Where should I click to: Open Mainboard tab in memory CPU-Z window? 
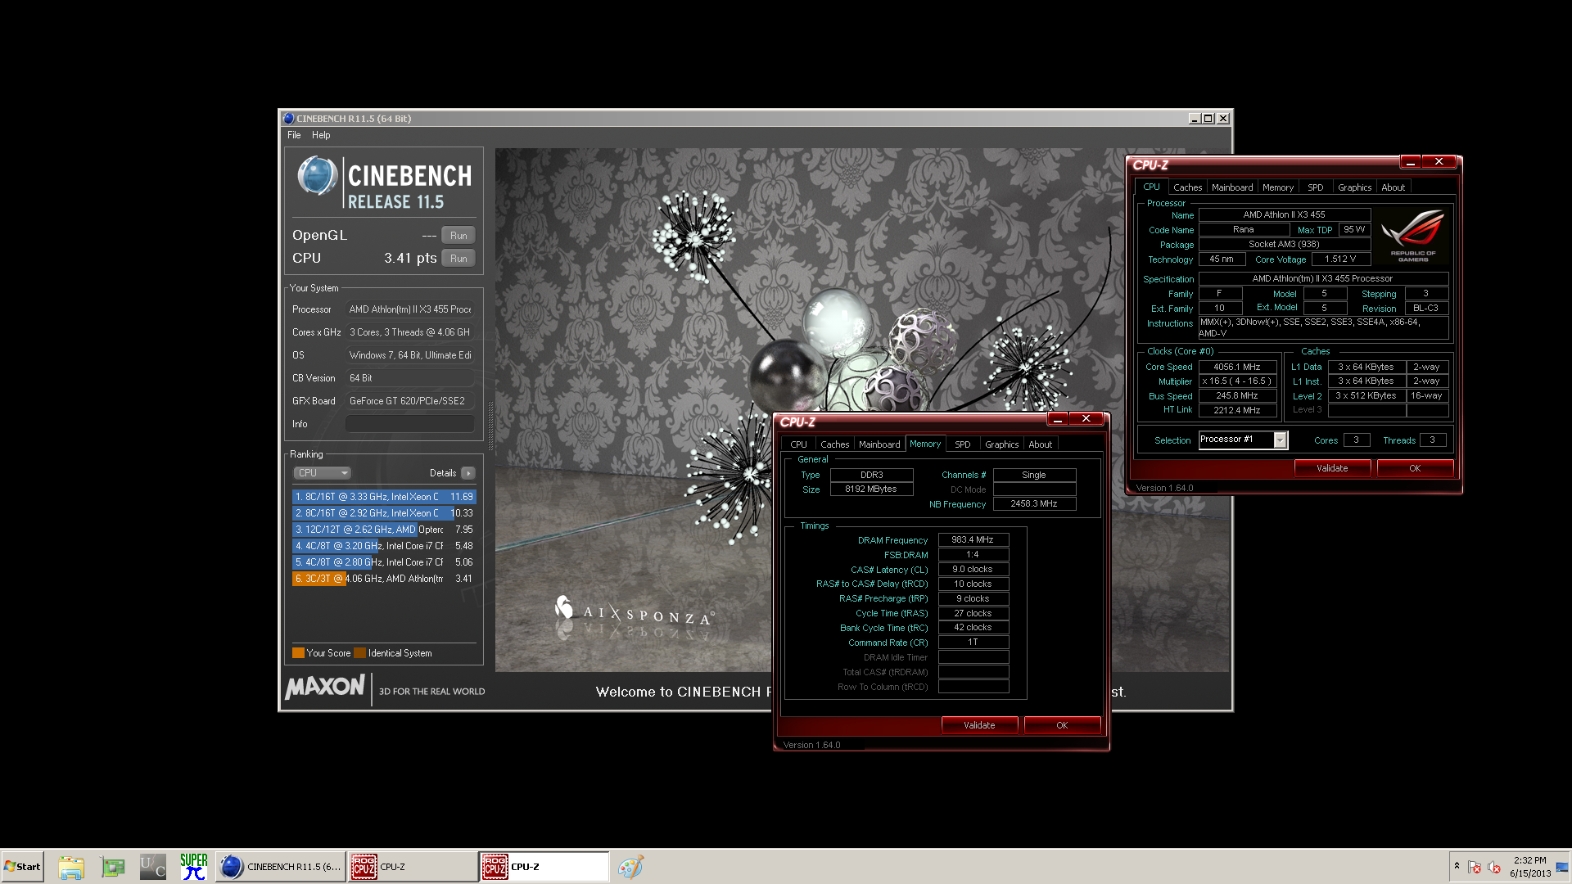879,444
